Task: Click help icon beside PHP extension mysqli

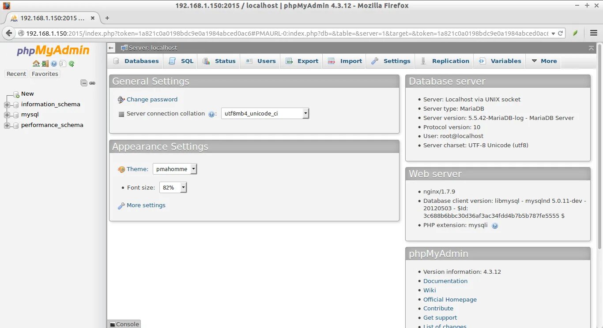Action: [x=495, y=226]
